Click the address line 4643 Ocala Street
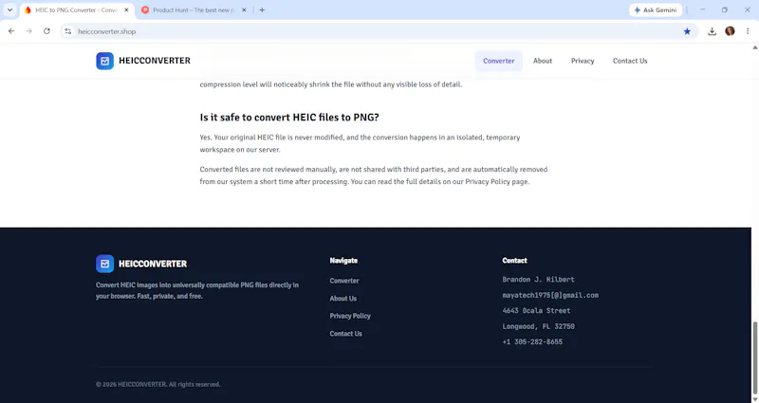Image resolution: width=759 pixels, height=403 pixels. coord(536,311)
